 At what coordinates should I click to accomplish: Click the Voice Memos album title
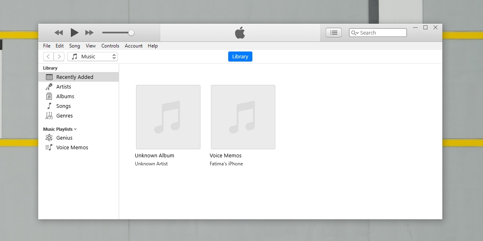226,156
